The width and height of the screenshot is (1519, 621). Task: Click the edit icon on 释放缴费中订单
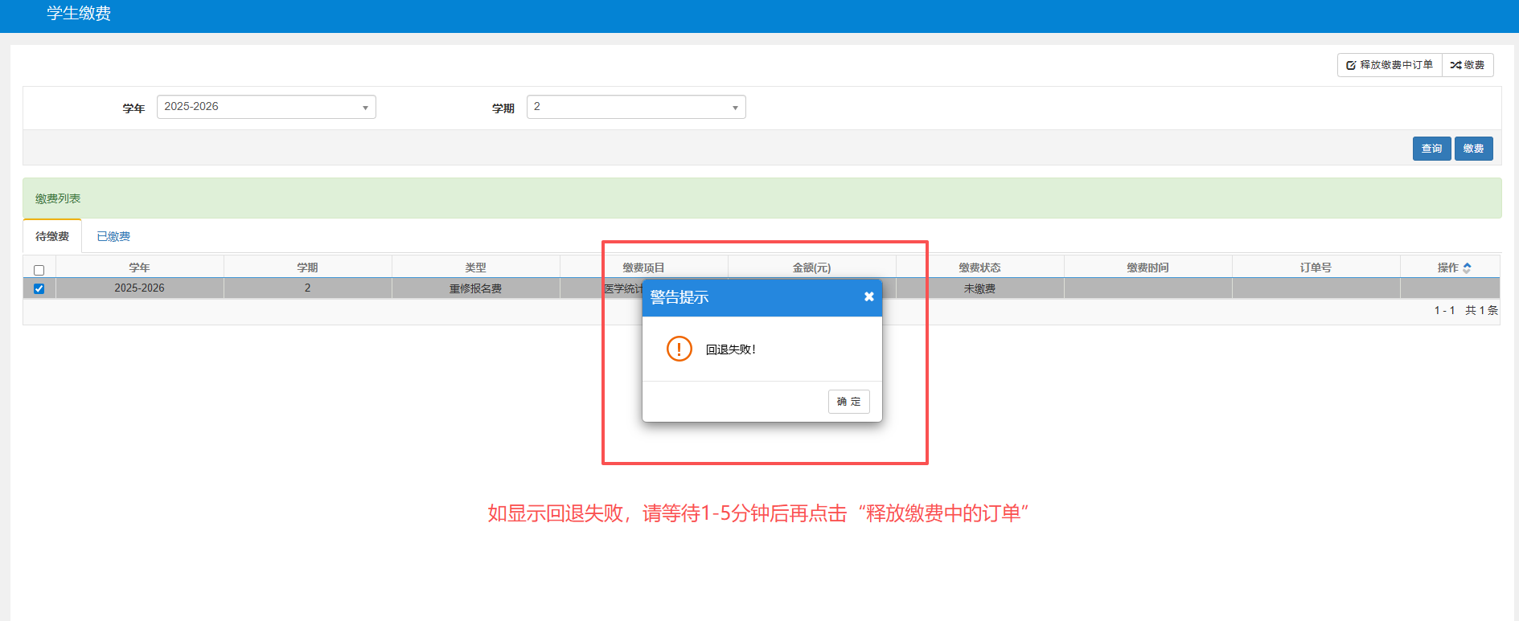point(1351,65)
